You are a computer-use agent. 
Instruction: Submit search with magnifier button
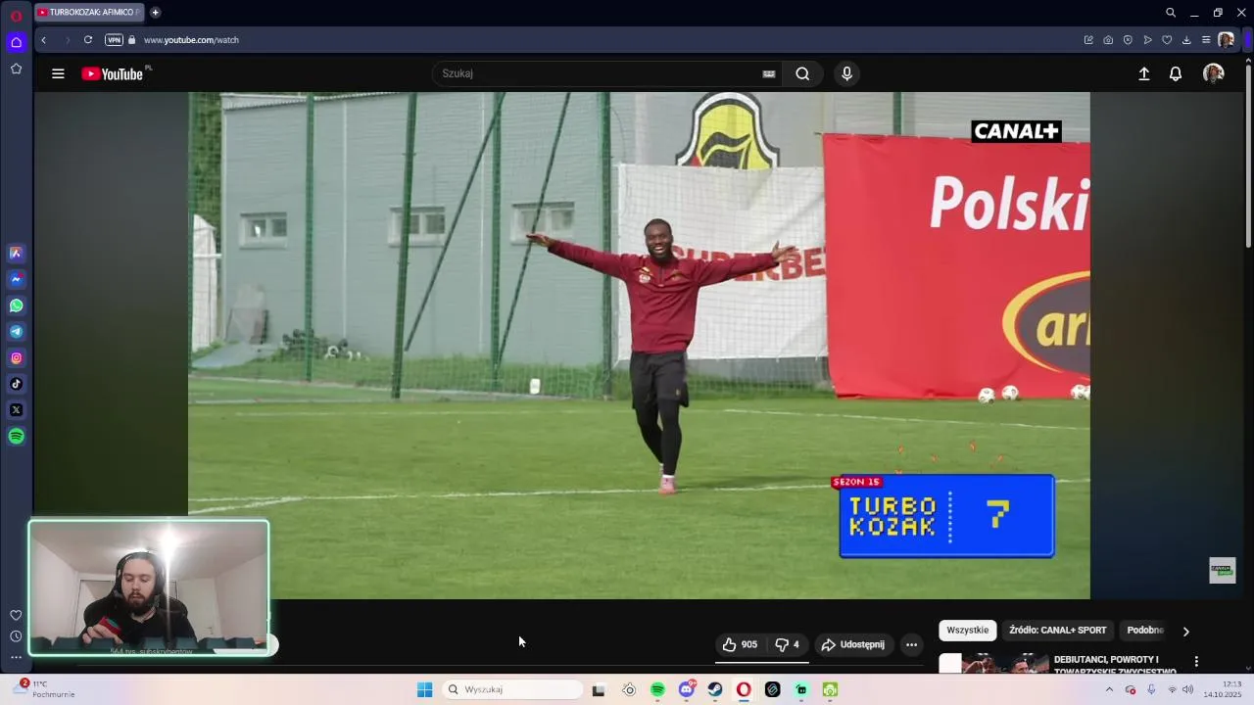pyautogui.click(x=802, y=73)
